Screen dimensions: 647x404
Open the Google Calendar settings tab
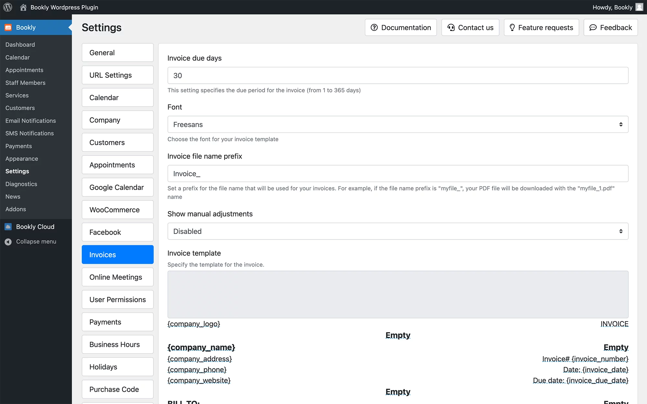pyautogui.click(x=118, y=187)
